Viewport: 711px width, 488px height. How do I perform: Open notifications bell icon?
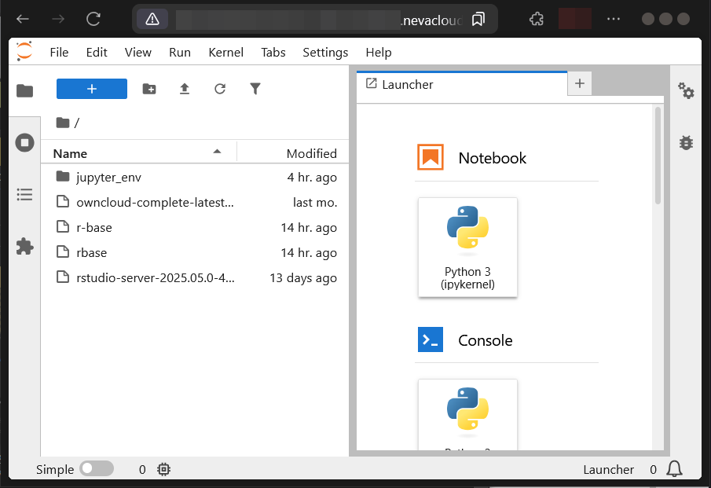674,469
